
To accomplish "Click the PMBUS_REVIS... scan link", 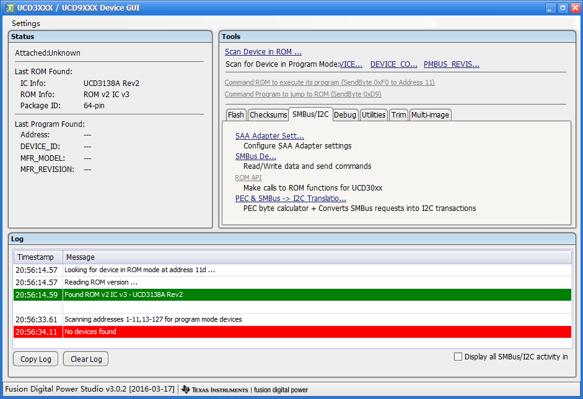I will click(x=452, y=64).
